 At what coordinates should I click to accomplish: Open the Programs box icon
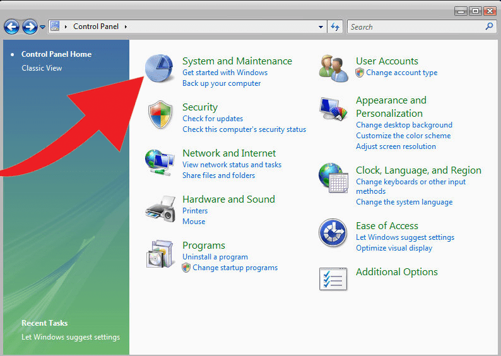point(160,254)
